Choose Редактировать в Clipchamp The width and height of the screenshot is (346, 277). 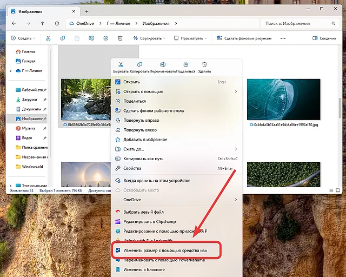coord(177,222)
